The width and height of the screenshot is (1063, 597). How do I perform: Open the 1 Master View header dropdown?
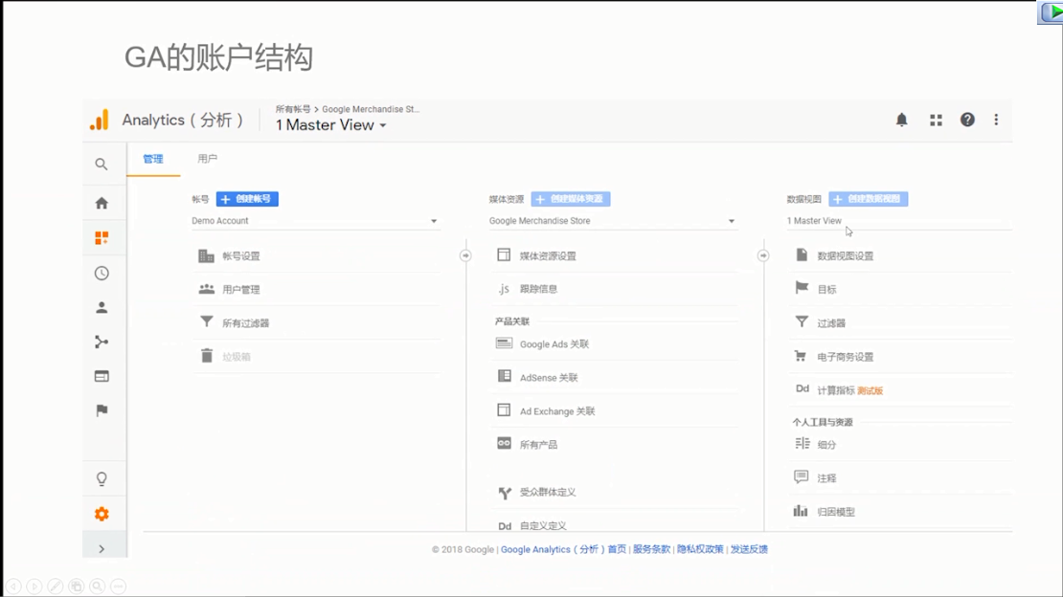[330, 125]
